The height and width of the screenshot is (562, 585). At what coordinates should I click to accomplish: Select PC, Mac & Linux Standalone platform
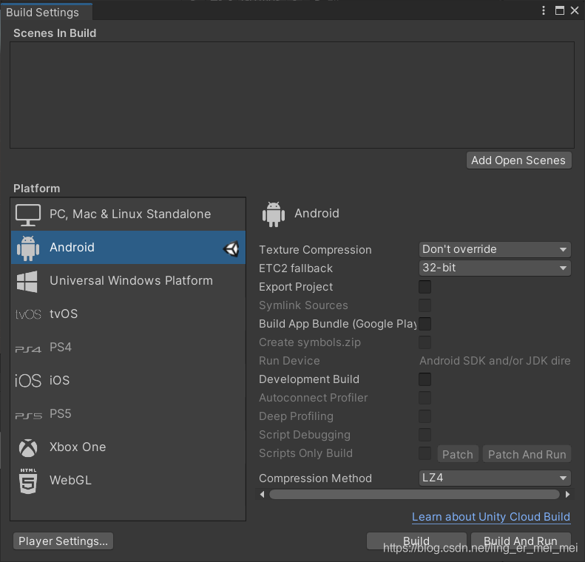(128, 214)
